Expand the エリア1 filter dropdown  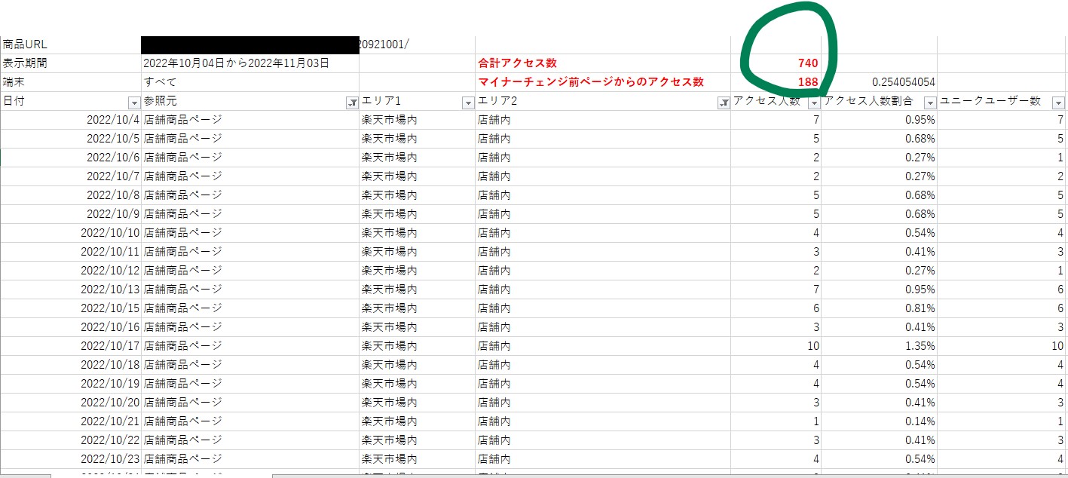click(467, 103)
